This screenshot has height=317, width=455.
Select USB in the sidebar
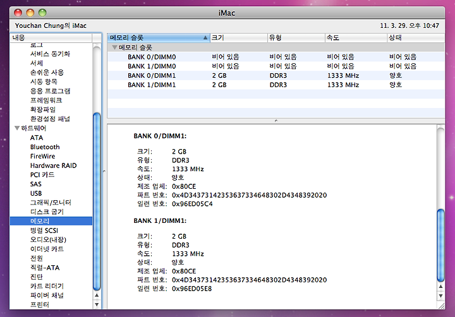click(x=36, y=193)
